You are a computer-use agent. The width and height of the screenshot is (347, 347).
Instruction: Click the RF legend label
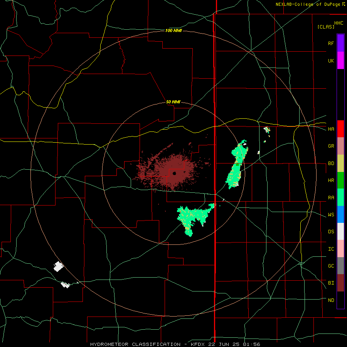(331, 43)
